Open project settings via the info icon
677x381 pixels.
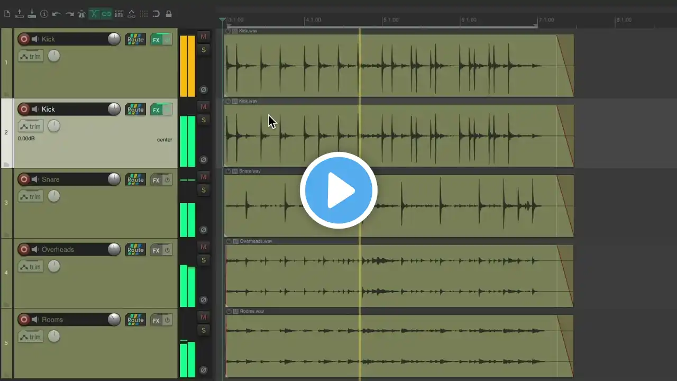(x=44, y=14)
